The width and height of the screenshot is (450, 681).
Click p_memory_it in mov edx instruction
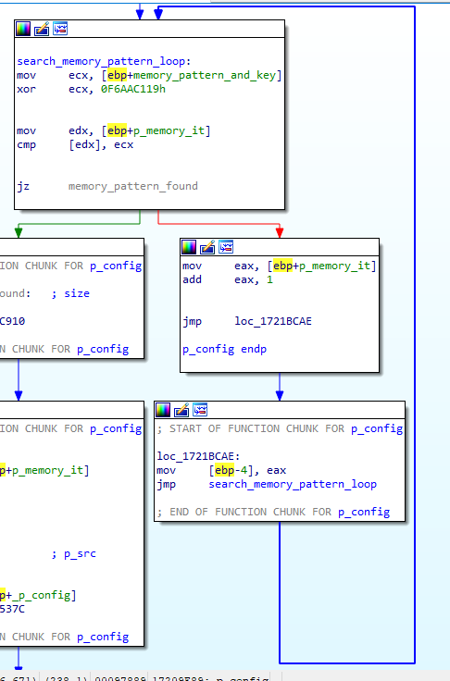(x=169, y=130)
